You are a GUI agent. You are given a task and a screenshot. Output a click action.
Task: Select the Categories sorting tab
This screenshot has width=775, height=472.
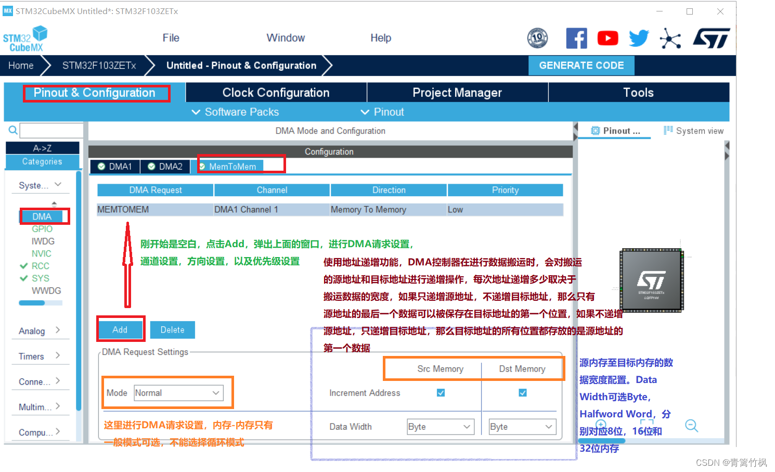pos(43,162)
